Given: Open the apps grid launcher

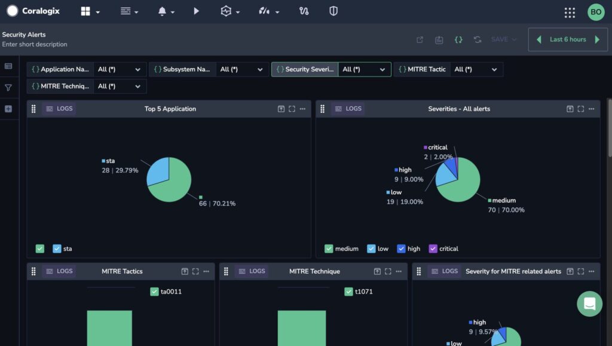Looking at the screenshot, I should [570, 13].
